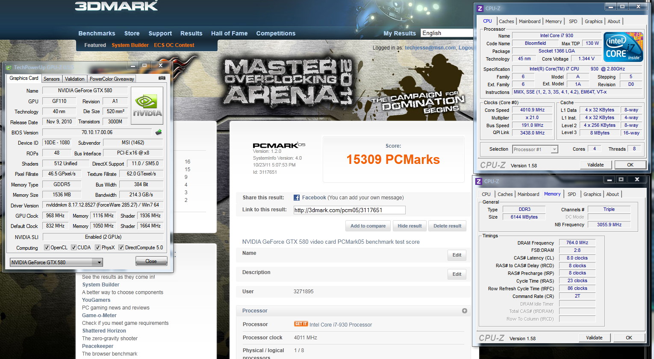
Task: Click the Intel Core i7 logo in CPU-Z
Action: point(624,47)
